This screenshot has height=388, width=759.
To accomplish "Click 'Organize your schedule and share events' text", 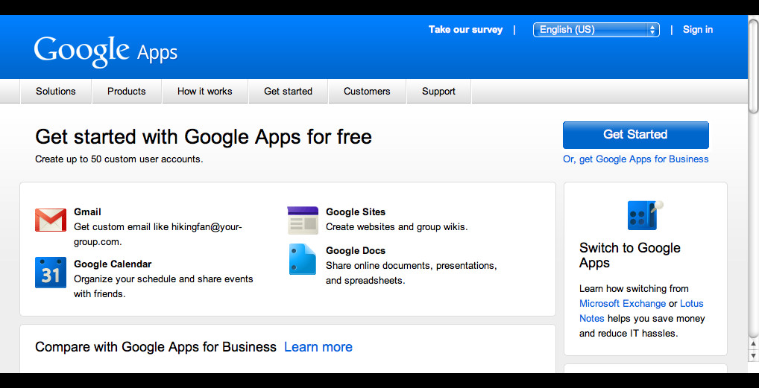I will [163, 279].
